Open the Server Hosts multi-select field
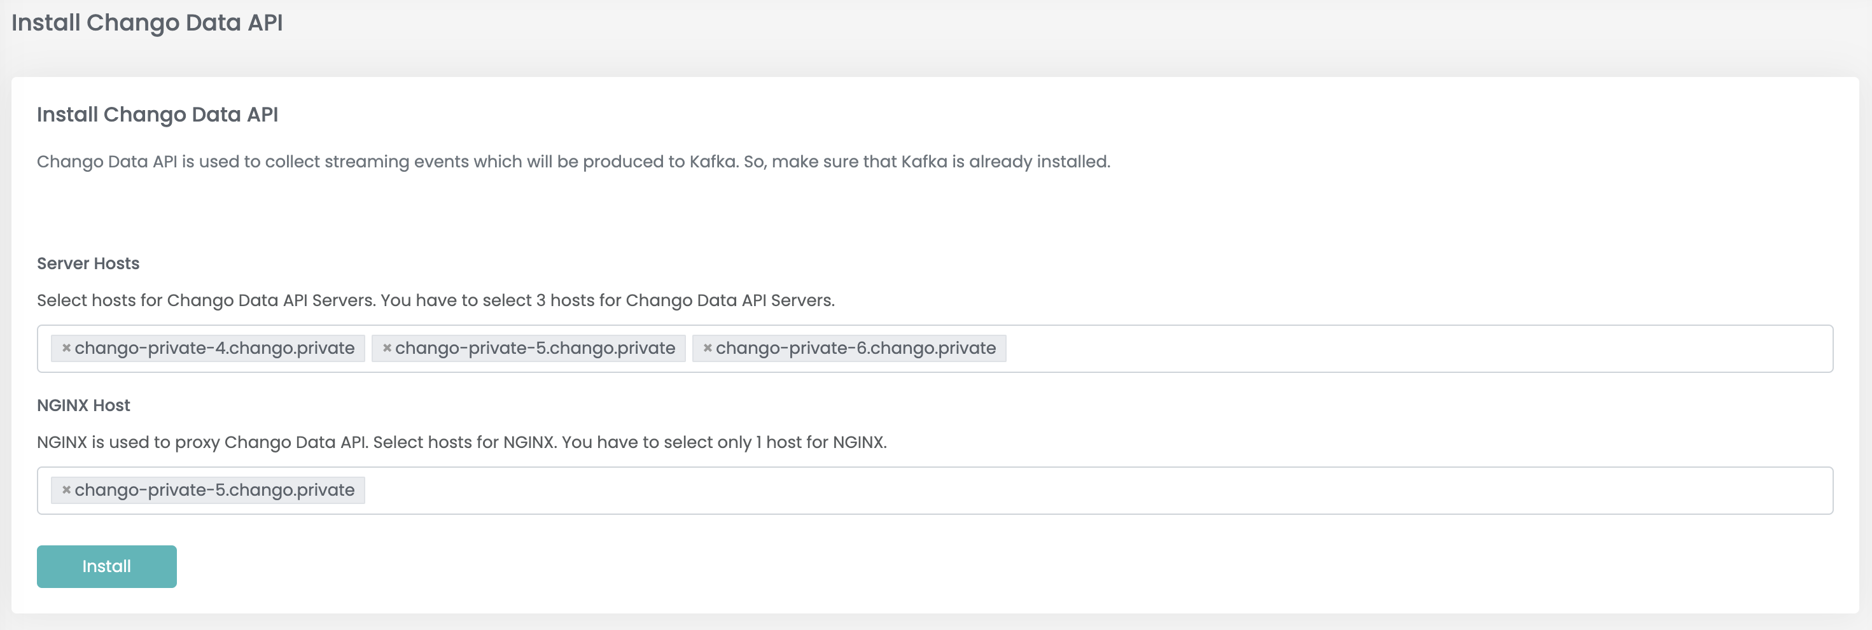Viewport: 1872px width, 630px height. point(935,348)
